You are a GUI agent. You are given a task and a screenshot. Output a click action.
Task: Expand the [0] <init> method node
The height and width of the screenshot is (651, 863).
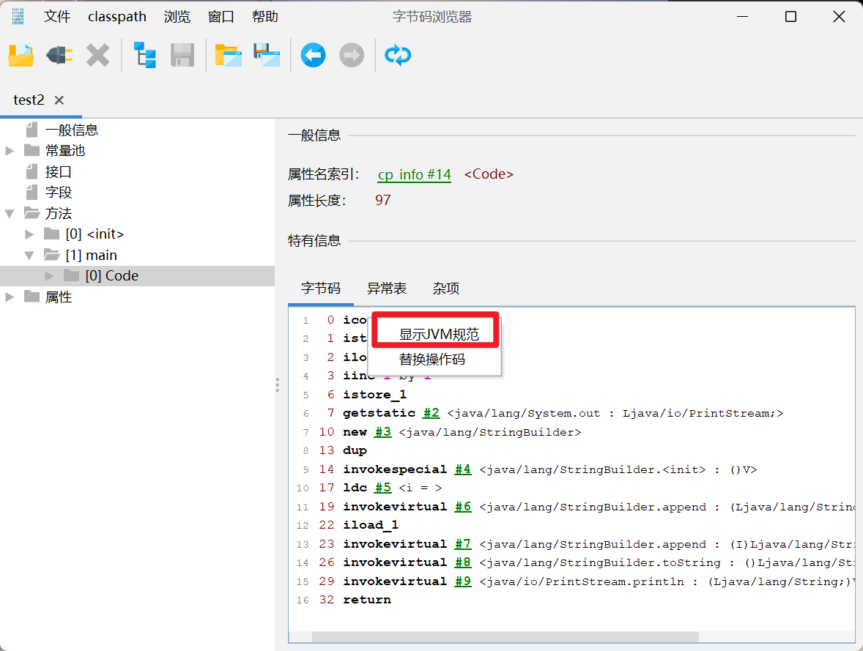click(30, 234)
